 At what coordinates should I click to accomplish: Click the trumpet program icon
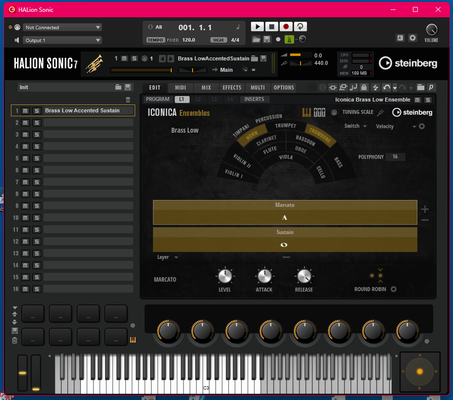(95, 63)
